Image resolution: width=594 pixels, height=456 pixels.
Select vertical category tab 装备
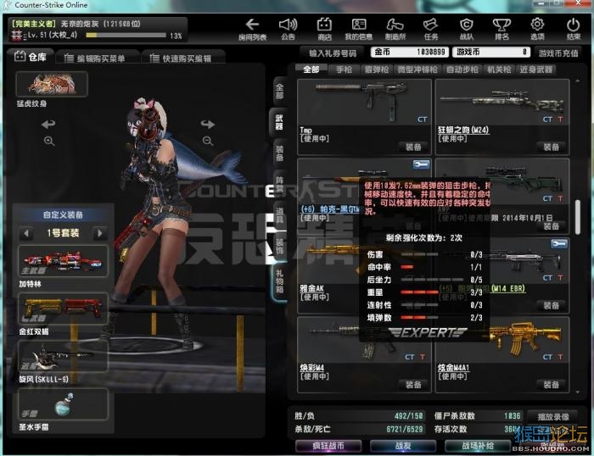[x=279, y=153]
